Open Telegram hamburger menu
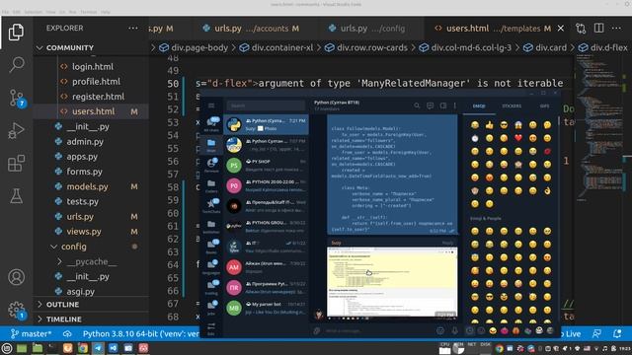This screenshot has width=632, height=355. click(x=211, y=106)
